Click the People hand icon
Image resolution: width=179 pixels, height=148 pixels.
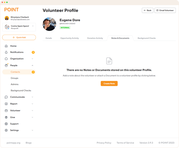click(6, 65)
